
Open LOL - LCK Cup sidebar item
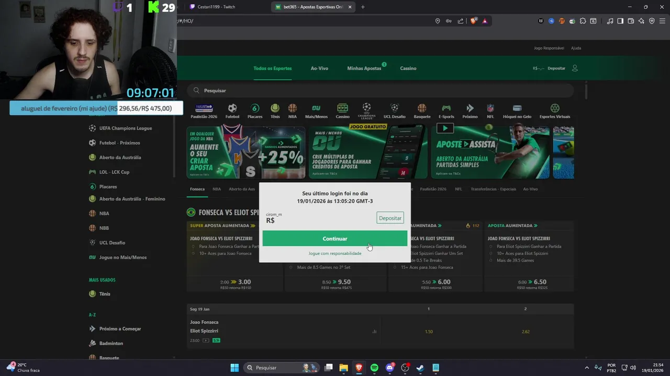tap(114, 172)
